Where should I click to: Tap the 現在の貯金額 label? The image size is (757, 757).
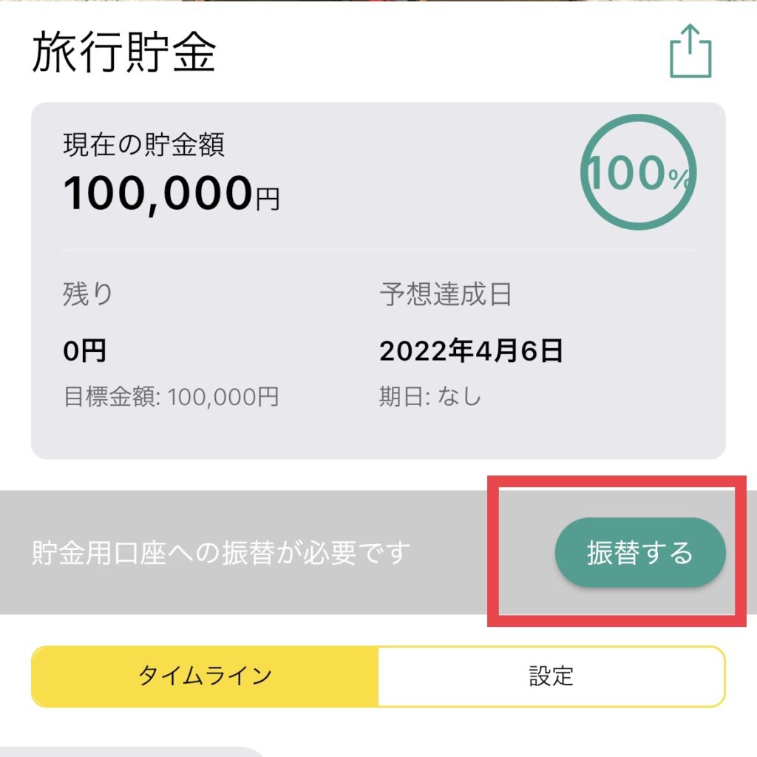click(x=143, y=145)
